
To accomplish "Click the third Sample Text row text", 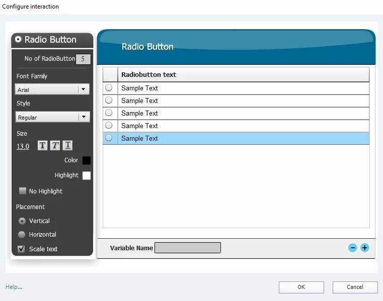I will click(139, 113).
